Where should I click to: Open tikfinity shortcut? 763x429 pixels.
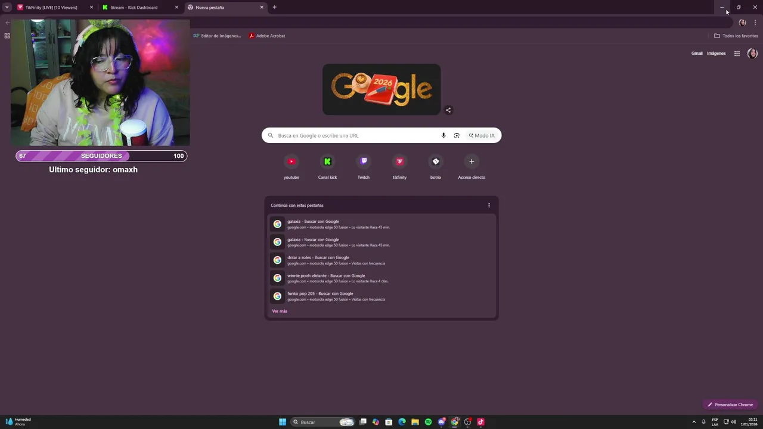(399, 167)
